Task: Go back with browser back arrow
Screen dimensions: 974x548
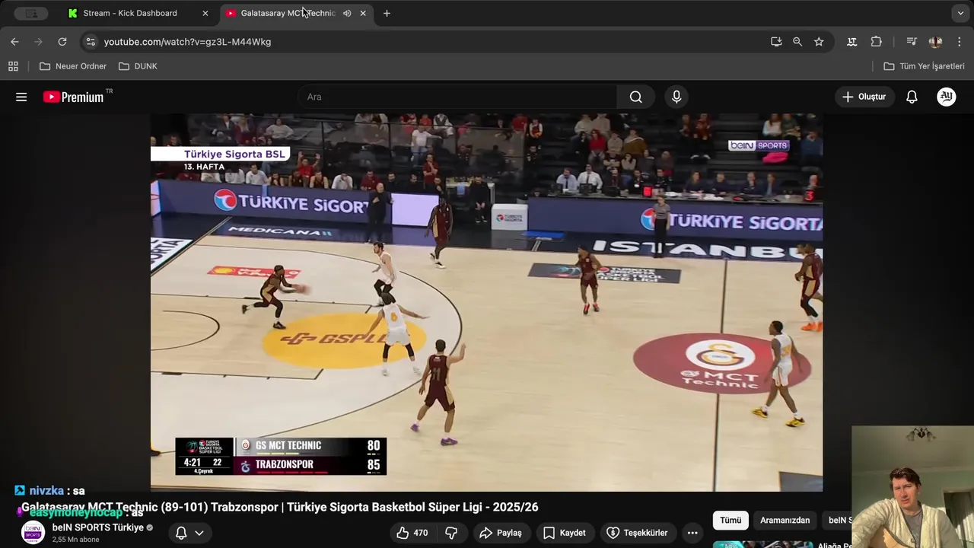Action: (x=14, y=42)
